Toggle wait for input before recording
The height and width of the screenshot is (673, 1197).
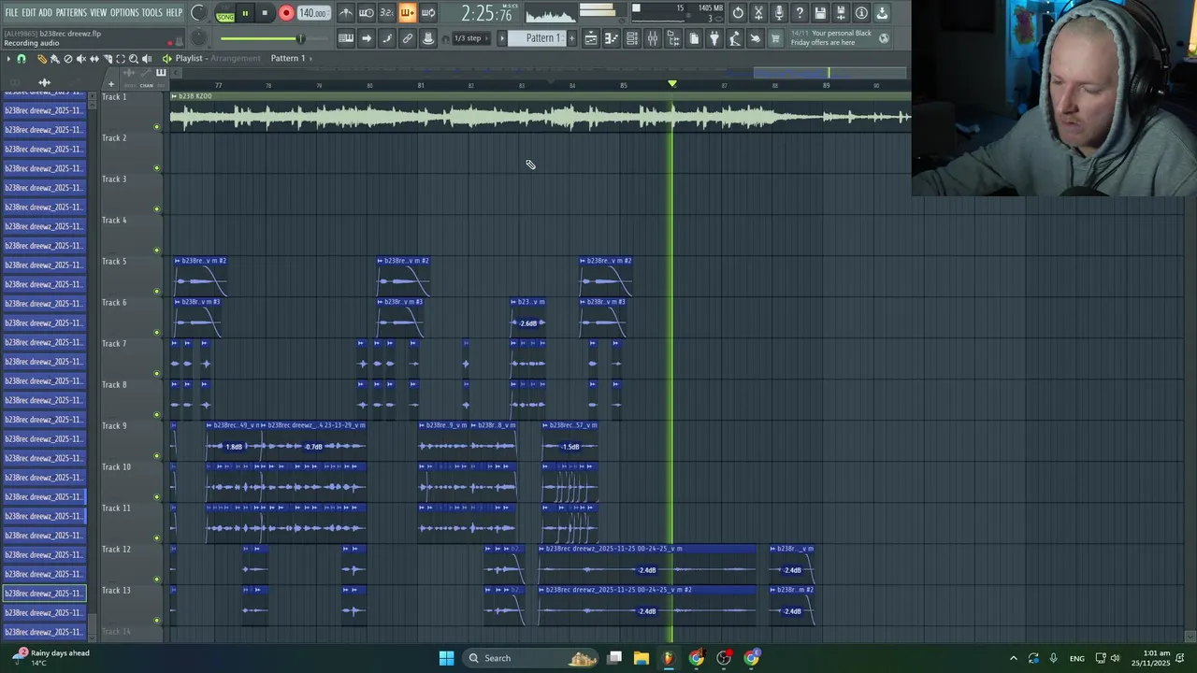367,13
